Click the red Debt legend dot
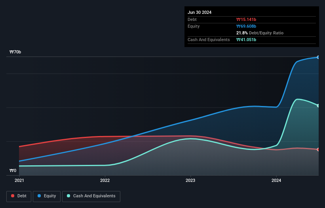The width and height of the screenshot is (325, 208). (13, 196)
